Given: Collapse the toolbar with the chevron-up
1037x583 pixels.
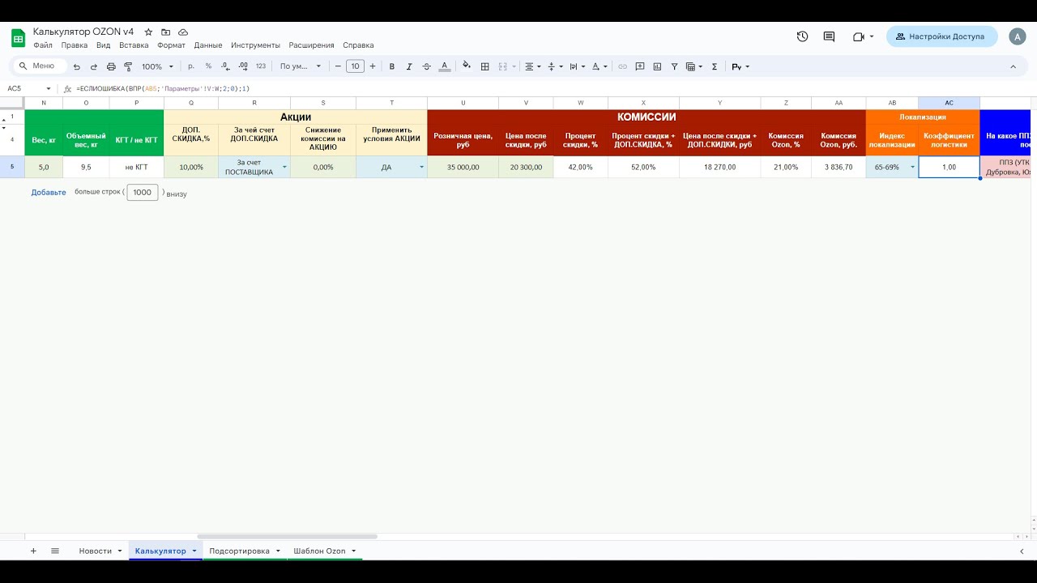Looking at the screenshot, I should pos(1013,66).
